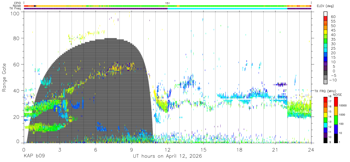This screenshot has width=350, height=162.
Task: Click the 45 tick on ELEV colorbar
Action: pos(333,30)
